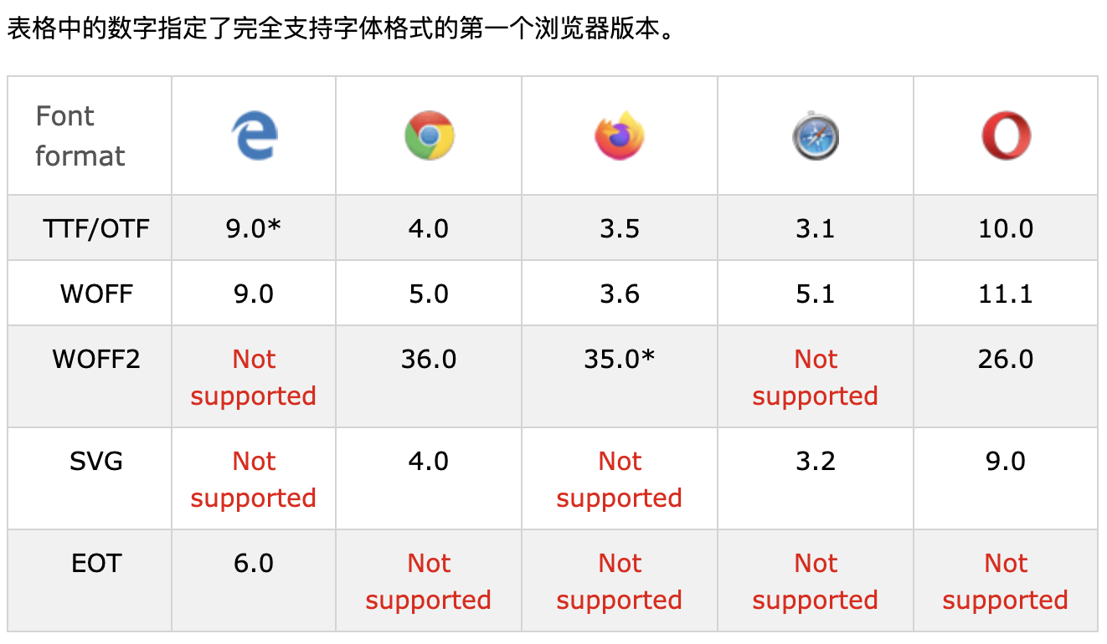Click the Google Chrome browser icon
1107x644 pixels.
point(429,136)
